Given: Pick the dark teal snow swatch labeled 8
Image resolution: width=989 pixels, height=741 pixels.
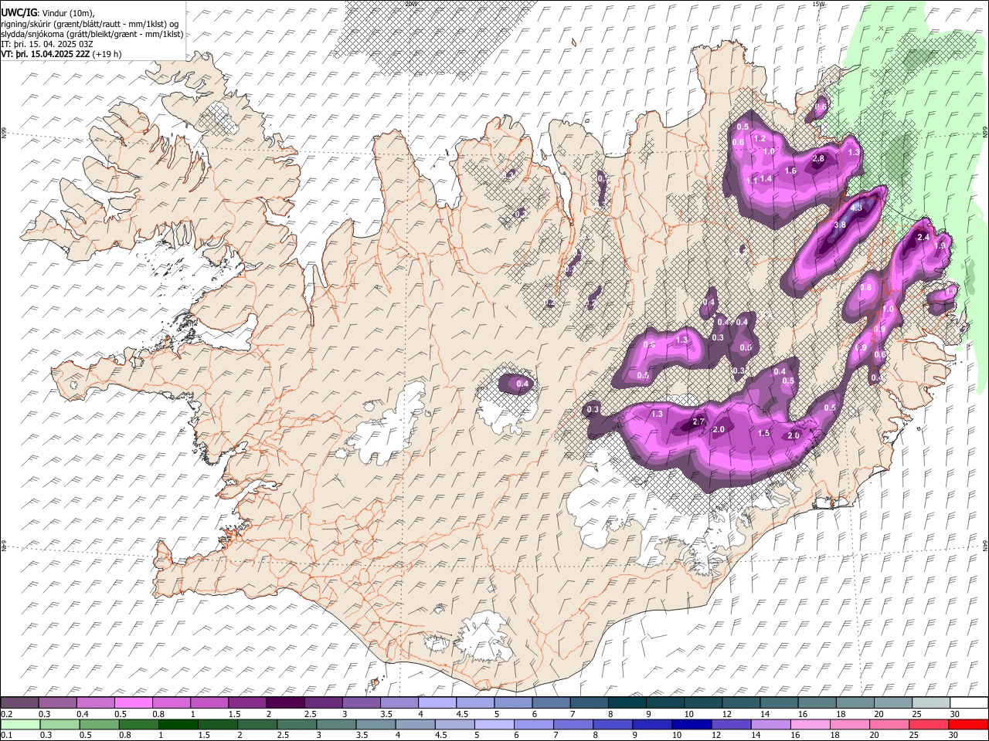Looking at the screenshot, I should tap(627, 702).
